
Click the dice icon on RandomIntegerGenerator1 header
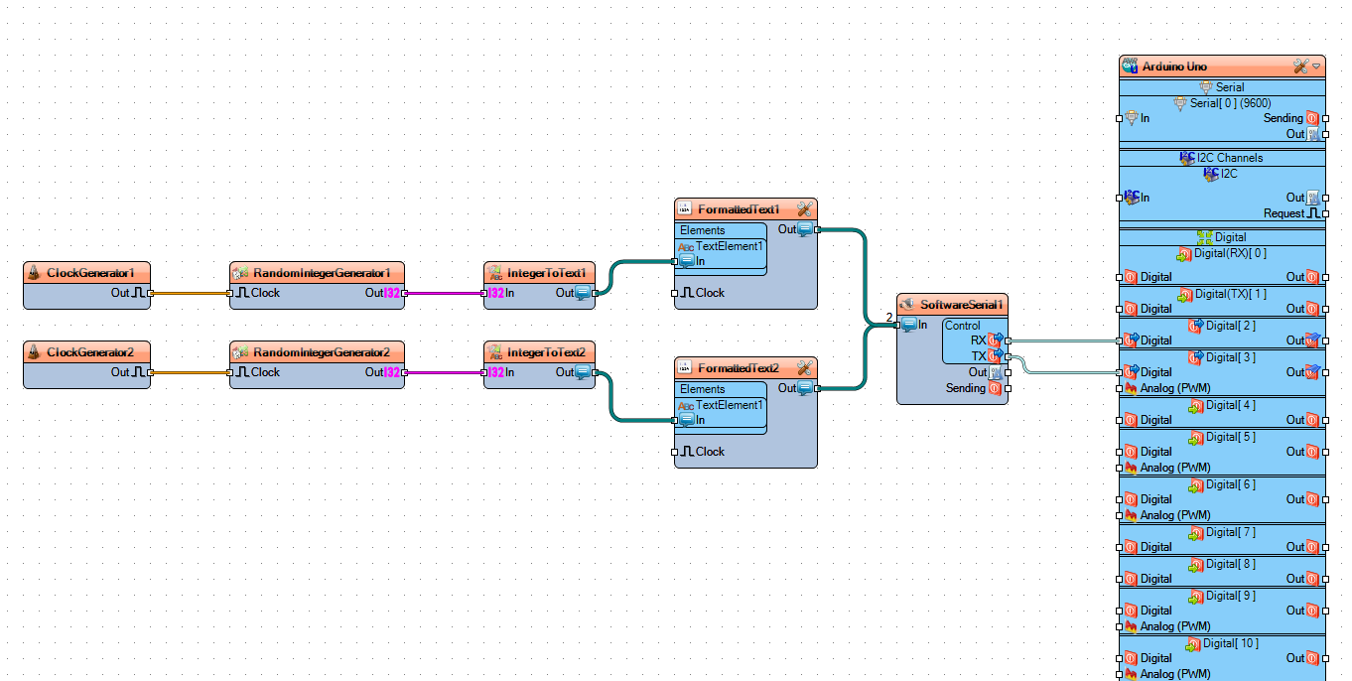(238, 272)
